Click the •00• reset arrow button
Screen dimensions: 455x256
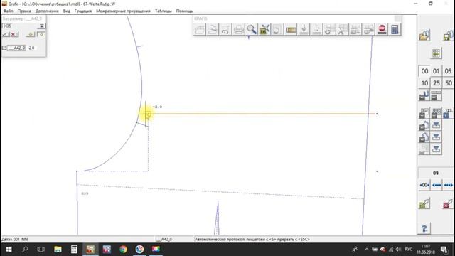pyautogui.click(x=424, y=185)
